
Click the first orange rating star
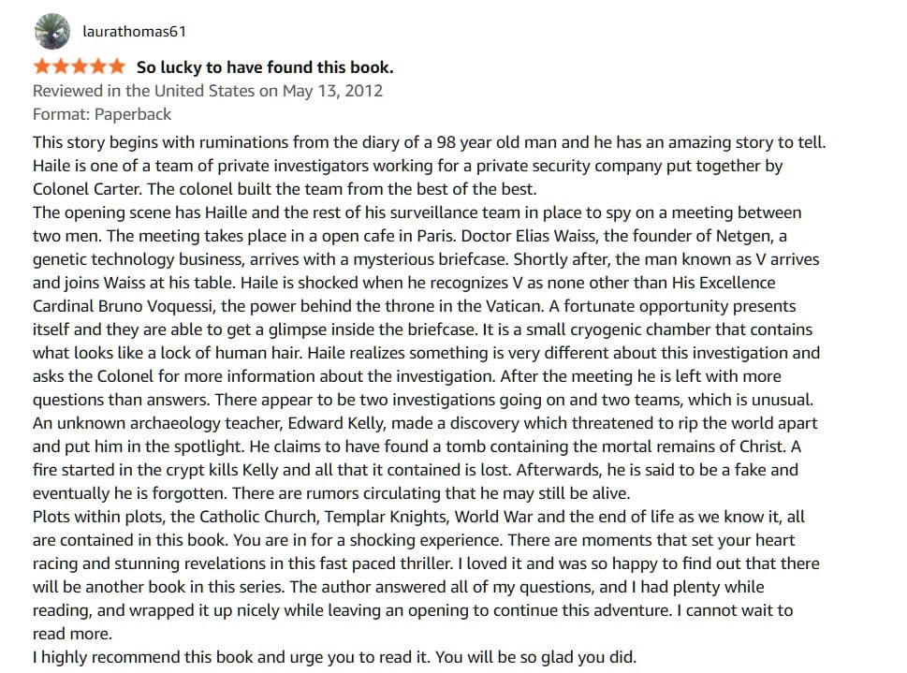point(42,66)
